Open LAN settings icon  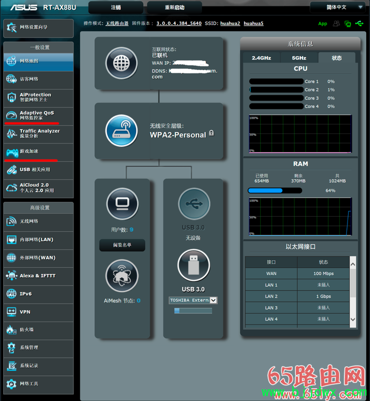coord(12,240)
